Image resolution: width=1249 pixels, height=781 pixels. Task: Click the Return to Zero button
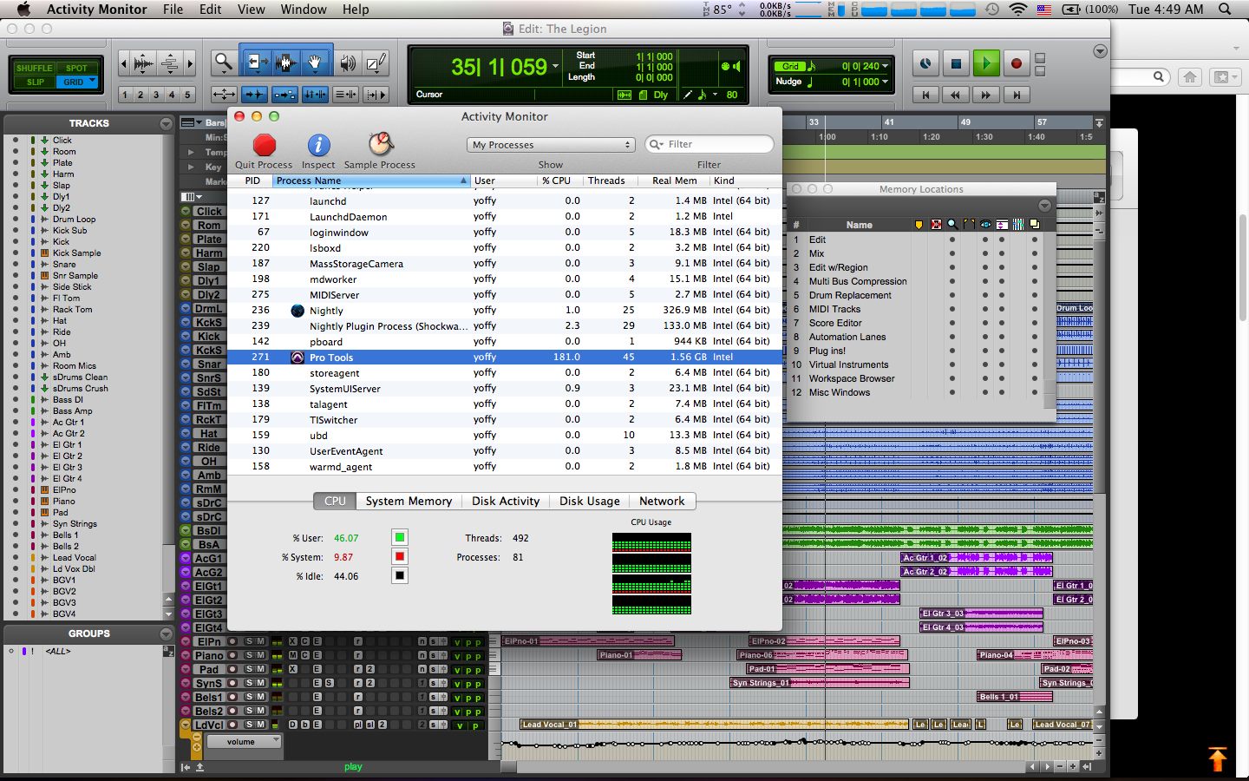925,95
